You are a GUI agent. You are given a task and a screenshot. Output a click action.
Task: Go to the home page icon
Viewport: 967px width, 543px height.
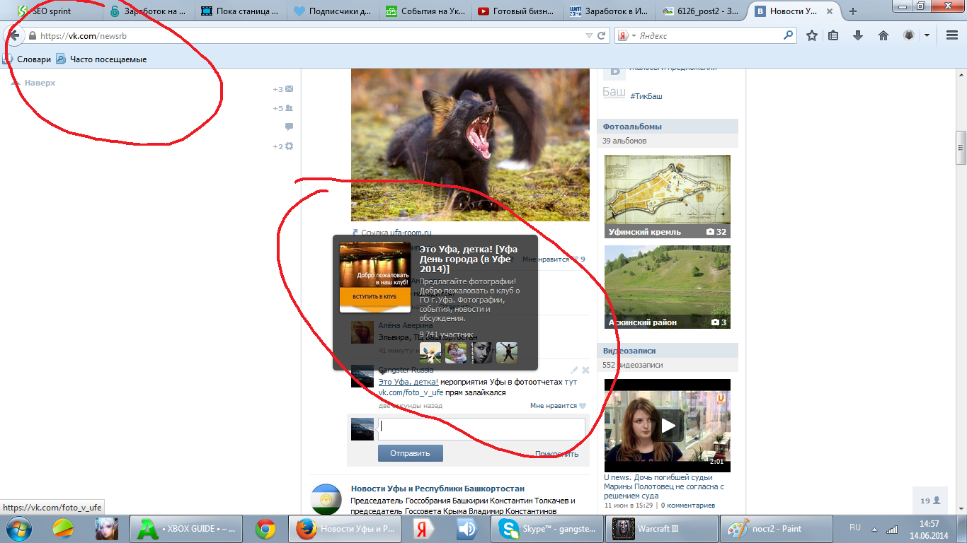(883, 35)
